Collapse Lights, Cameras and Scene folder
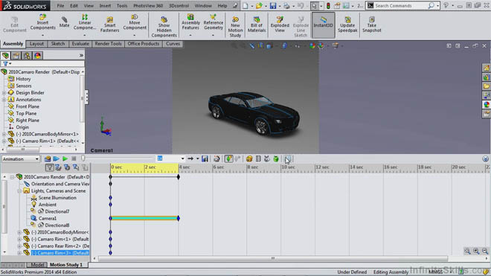The width and height of the screenshot is (491, 276). pyautogui.click(x=19, y=190)
